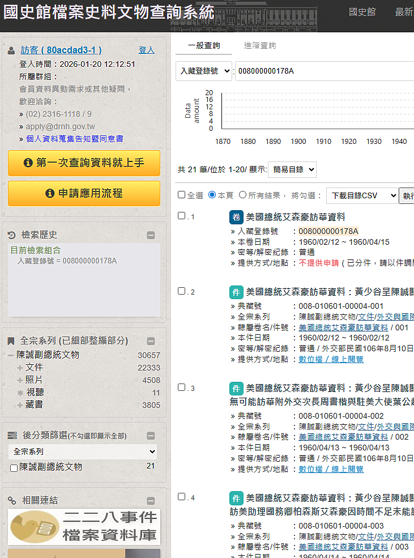Screen dimensions: 414x558
Task: Click the 執行 execute button
Action: (x=407, y=195)
